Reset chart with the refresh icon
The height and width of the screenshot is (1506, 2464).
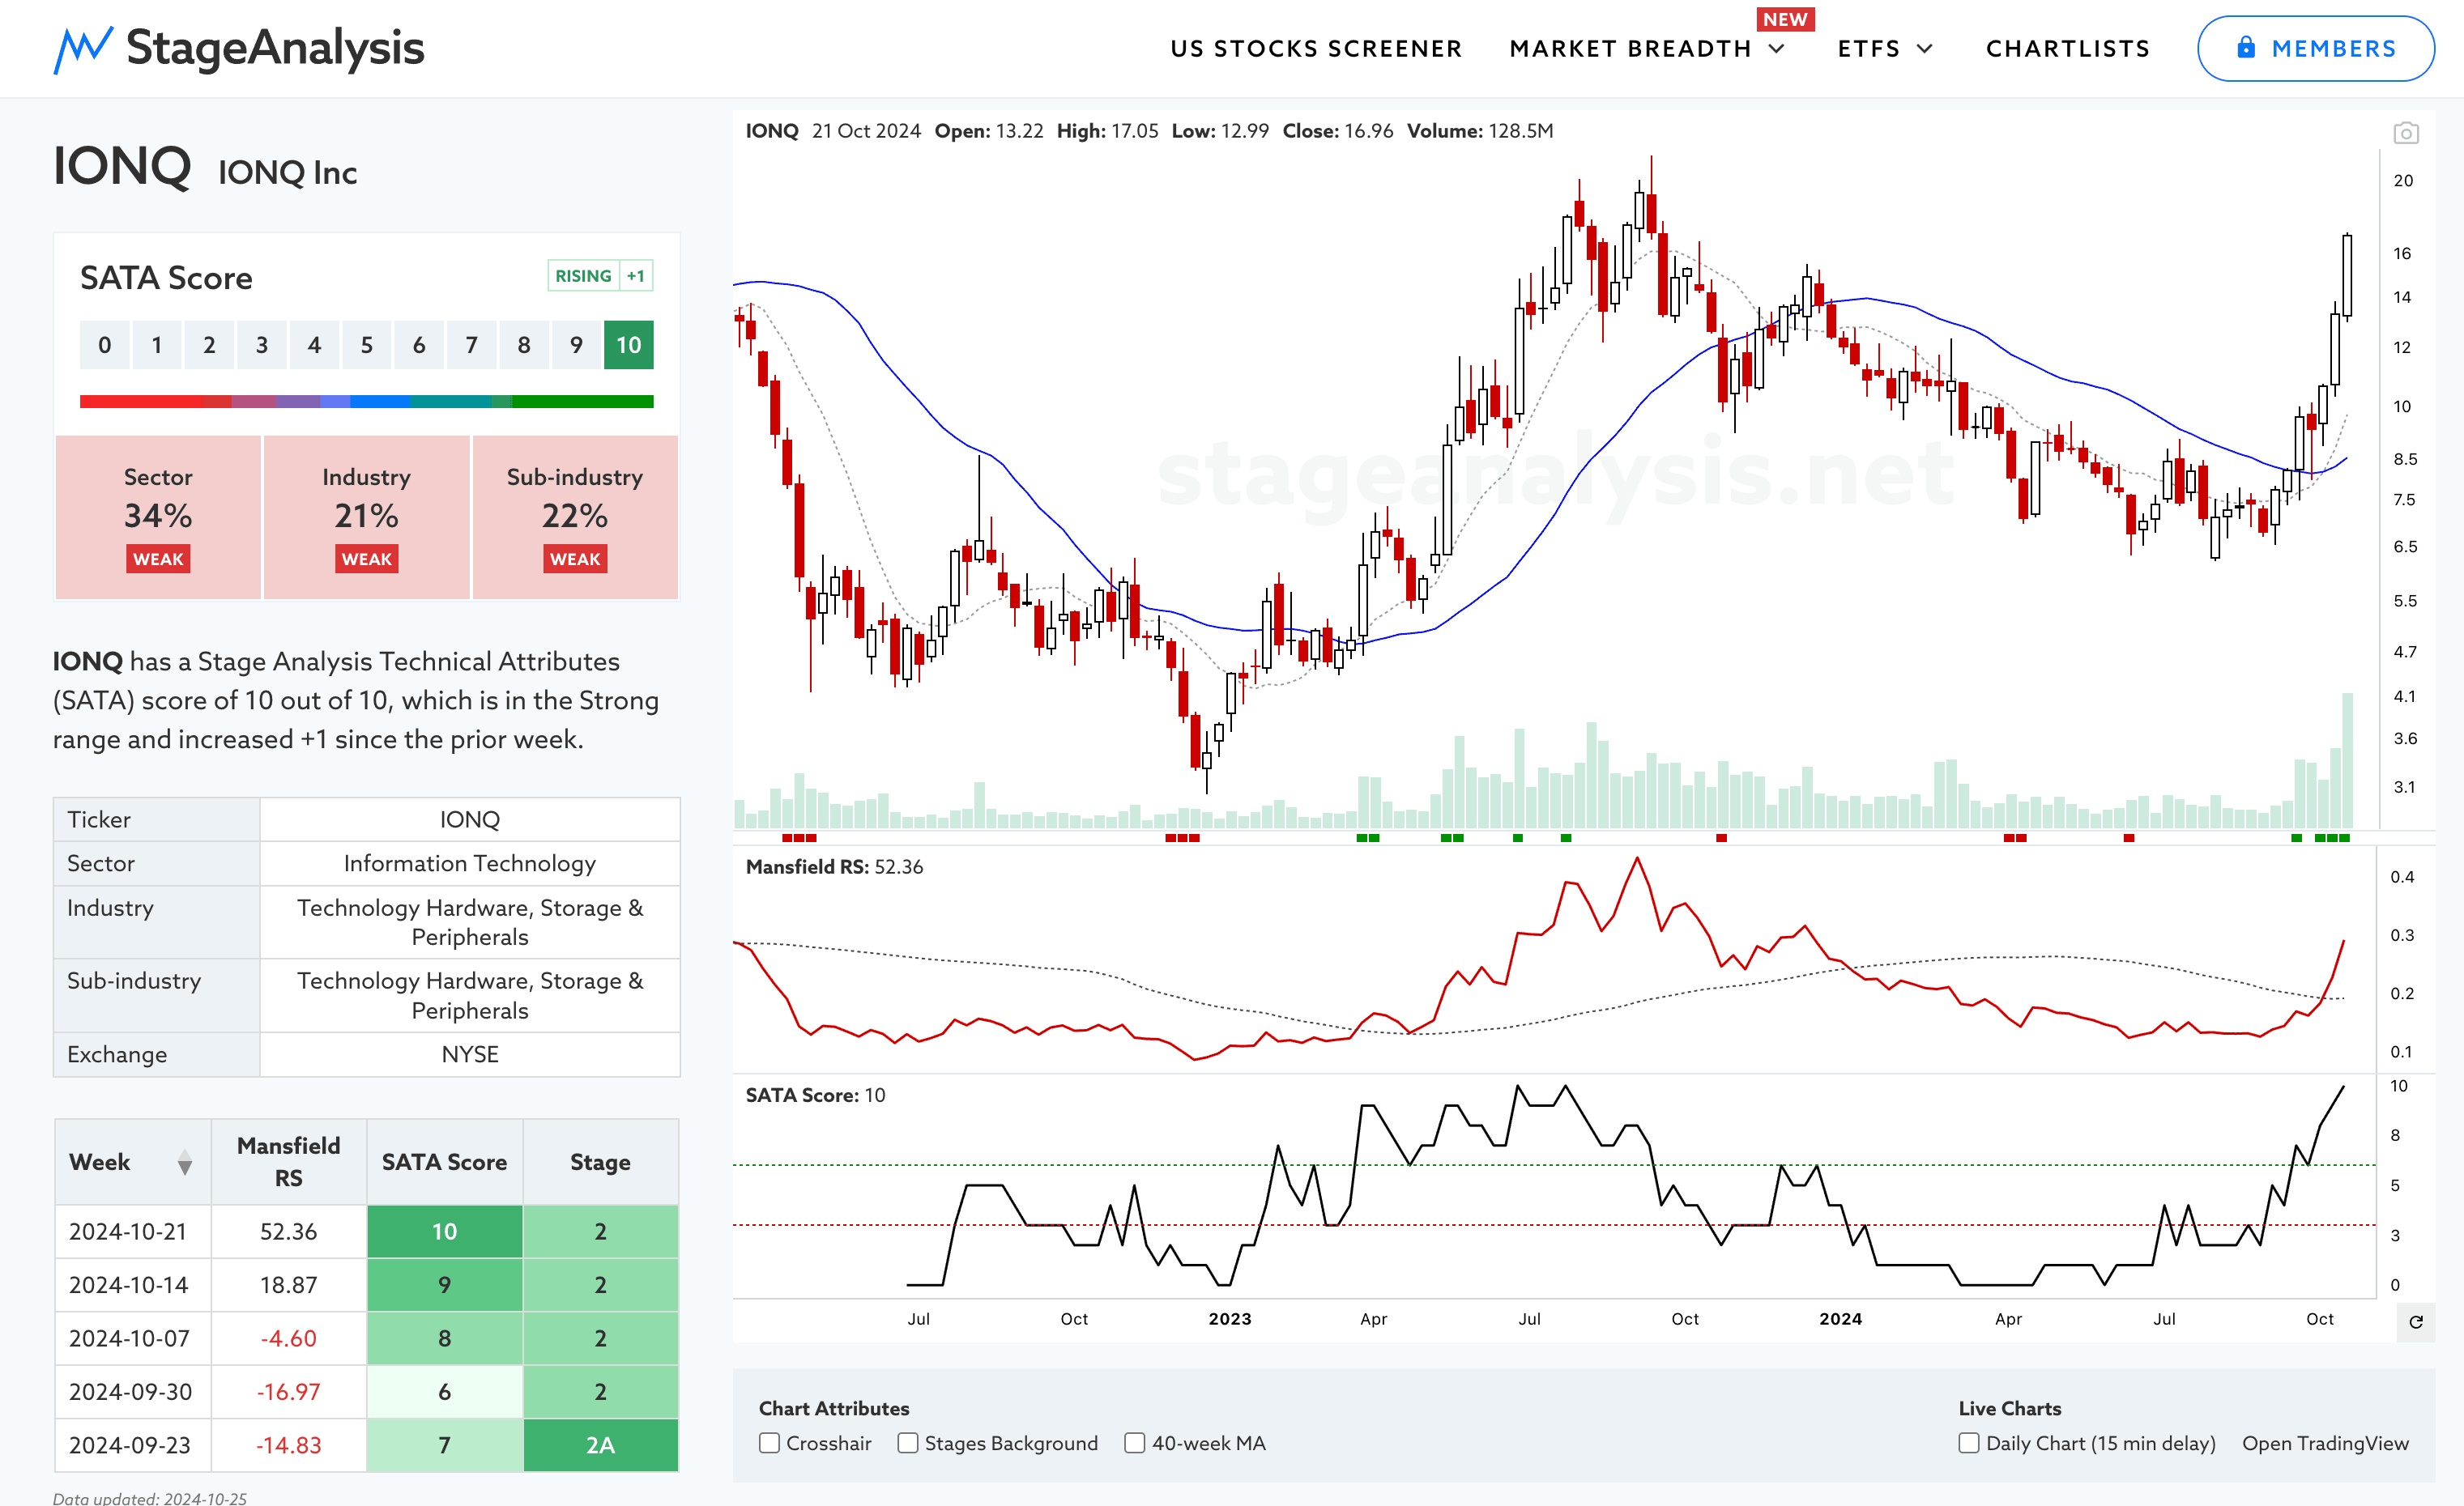[2416, 1322]
